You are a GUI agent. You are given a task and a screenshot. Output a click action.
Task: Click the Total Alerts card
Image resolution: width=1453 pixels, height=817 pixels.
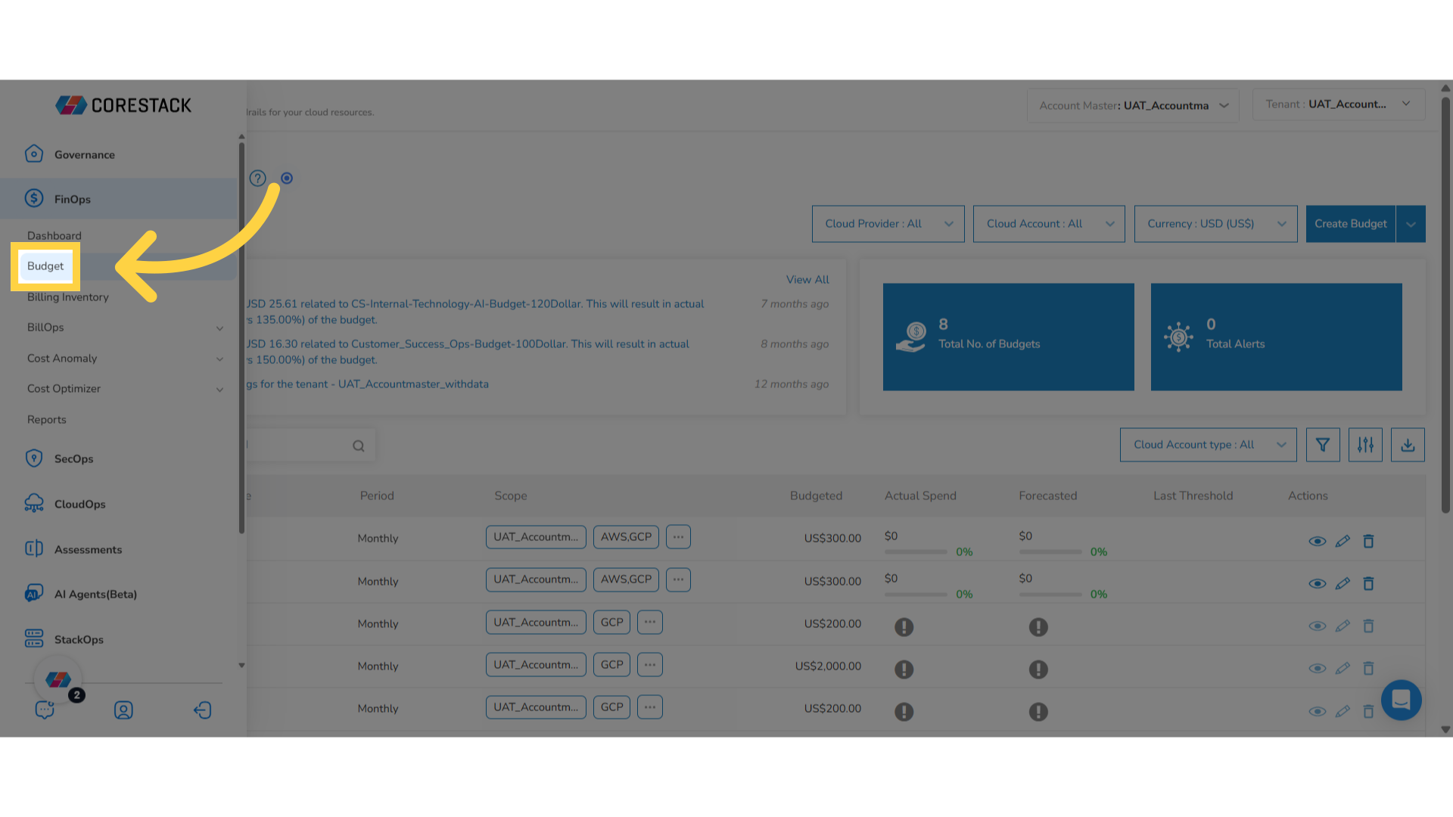tap(1277, 337)
